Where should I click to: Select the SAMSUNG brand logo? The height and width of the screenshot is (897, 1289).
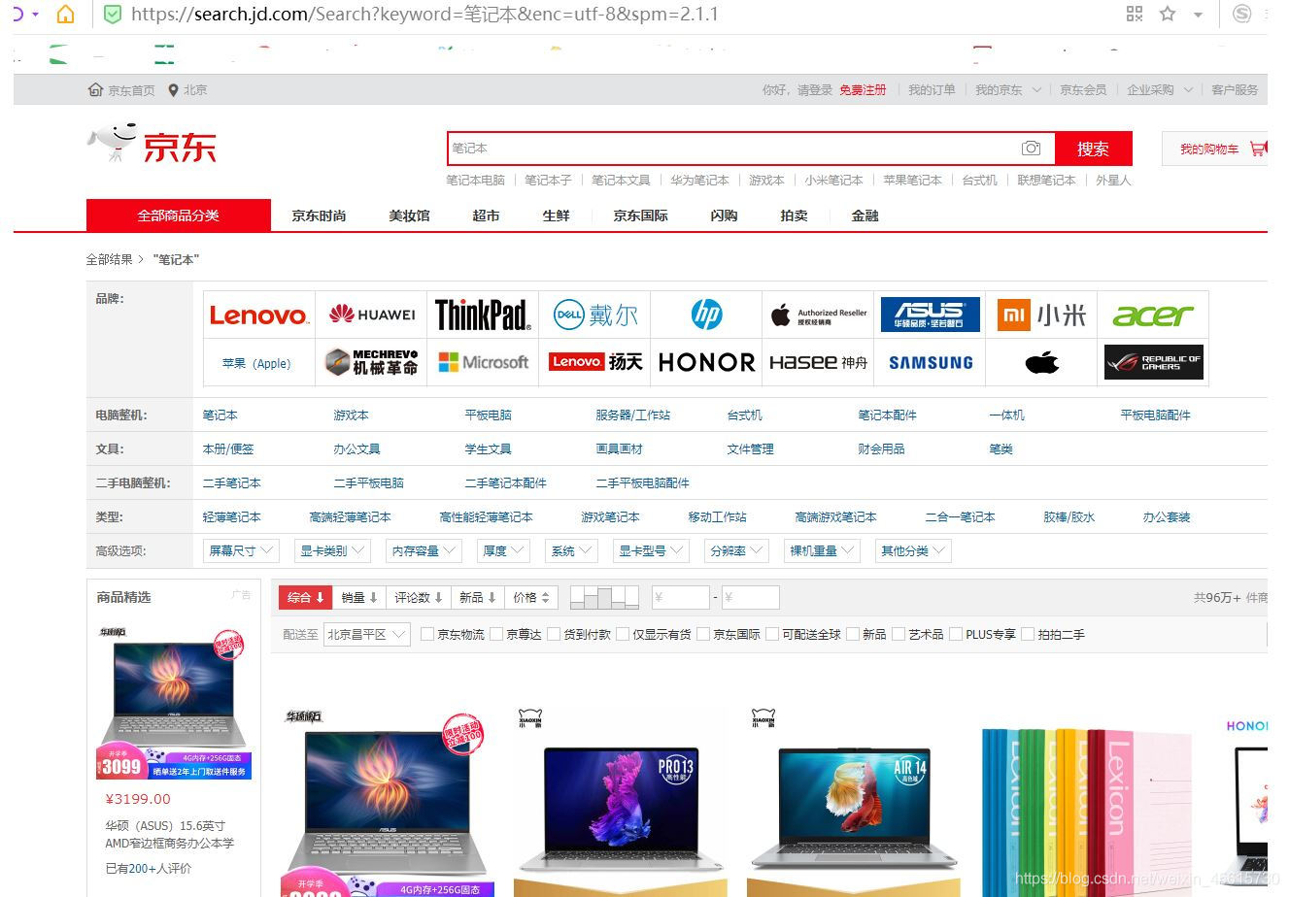930,362
